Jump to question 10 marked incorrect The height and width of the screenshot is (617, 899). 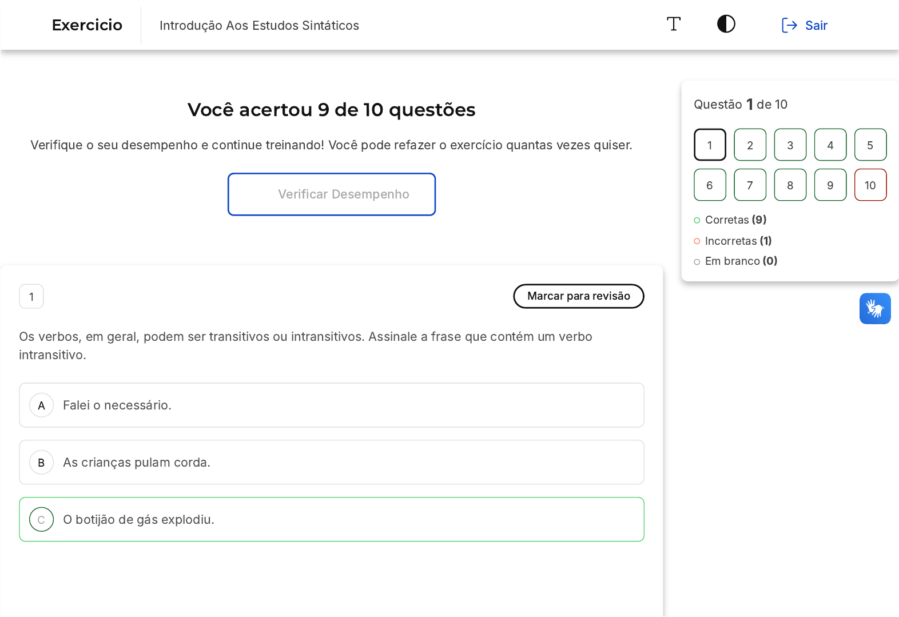click(870, 185)
